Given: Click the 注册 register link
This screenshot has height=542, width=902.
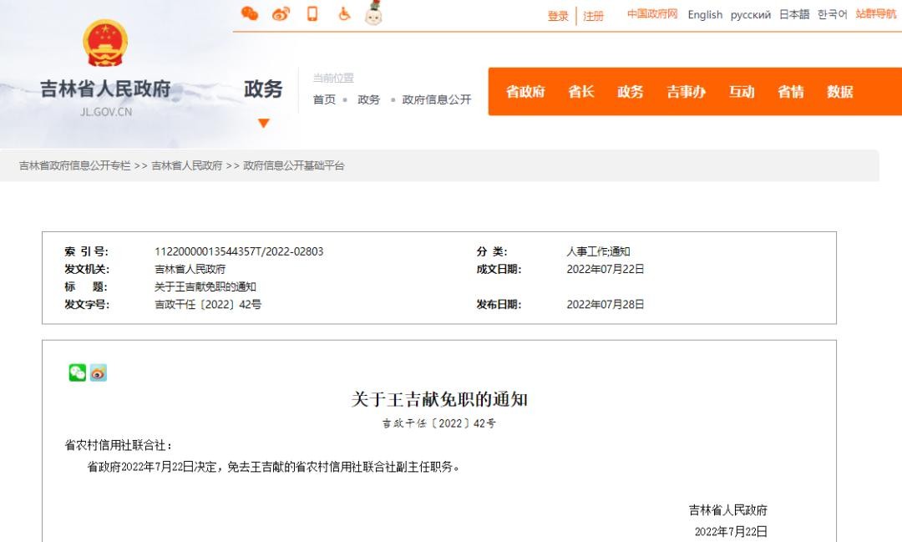Looking at the screenshot, I should [x=593, y=16].
